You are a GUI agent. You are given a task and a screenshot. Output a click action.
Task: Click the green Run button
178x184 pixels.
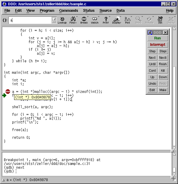158,38
